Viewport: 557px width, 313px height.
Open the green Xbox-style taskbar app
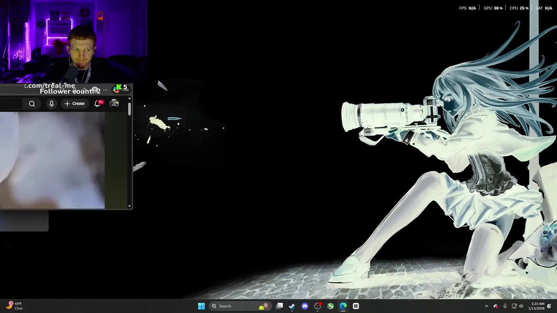pos(330,306)
